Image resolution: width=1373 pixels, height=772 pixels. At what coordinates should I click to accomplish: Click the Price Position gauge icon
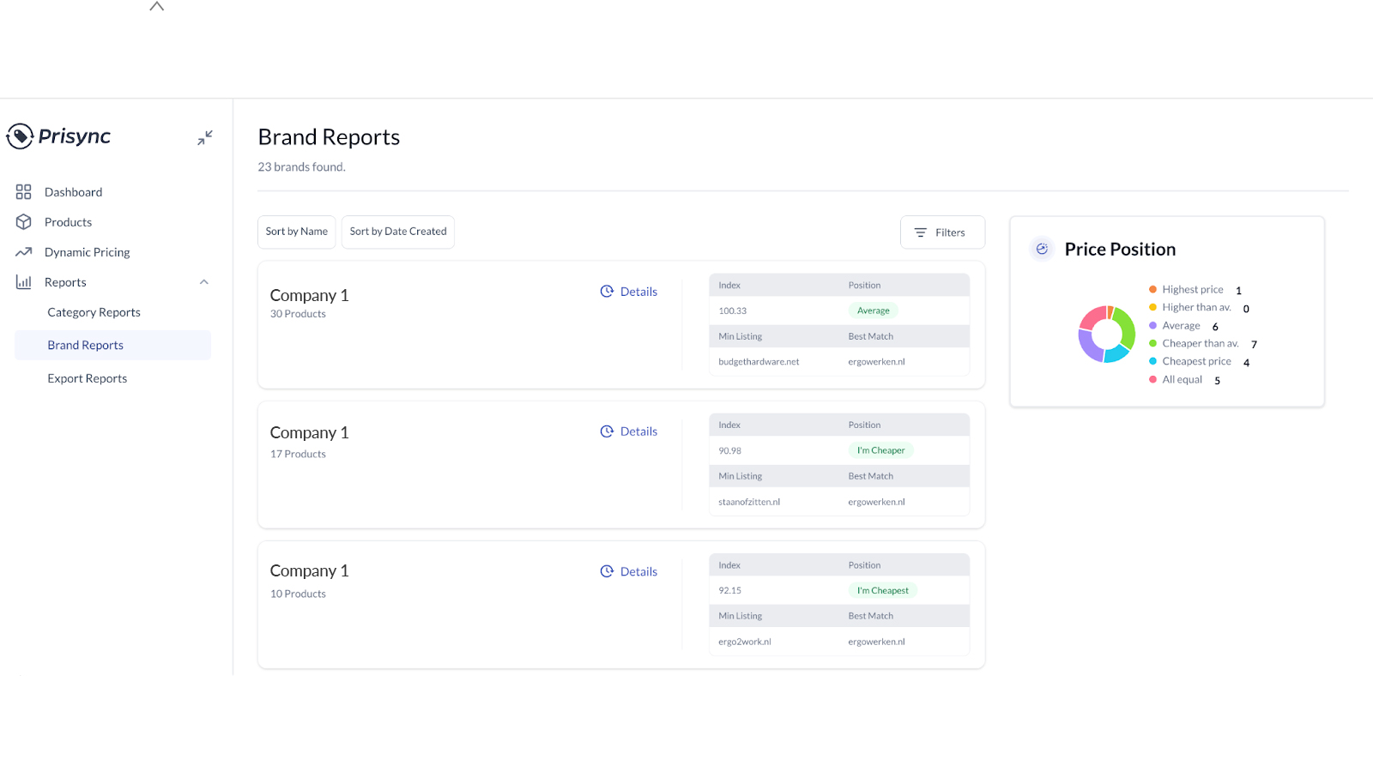[1041, 249]
